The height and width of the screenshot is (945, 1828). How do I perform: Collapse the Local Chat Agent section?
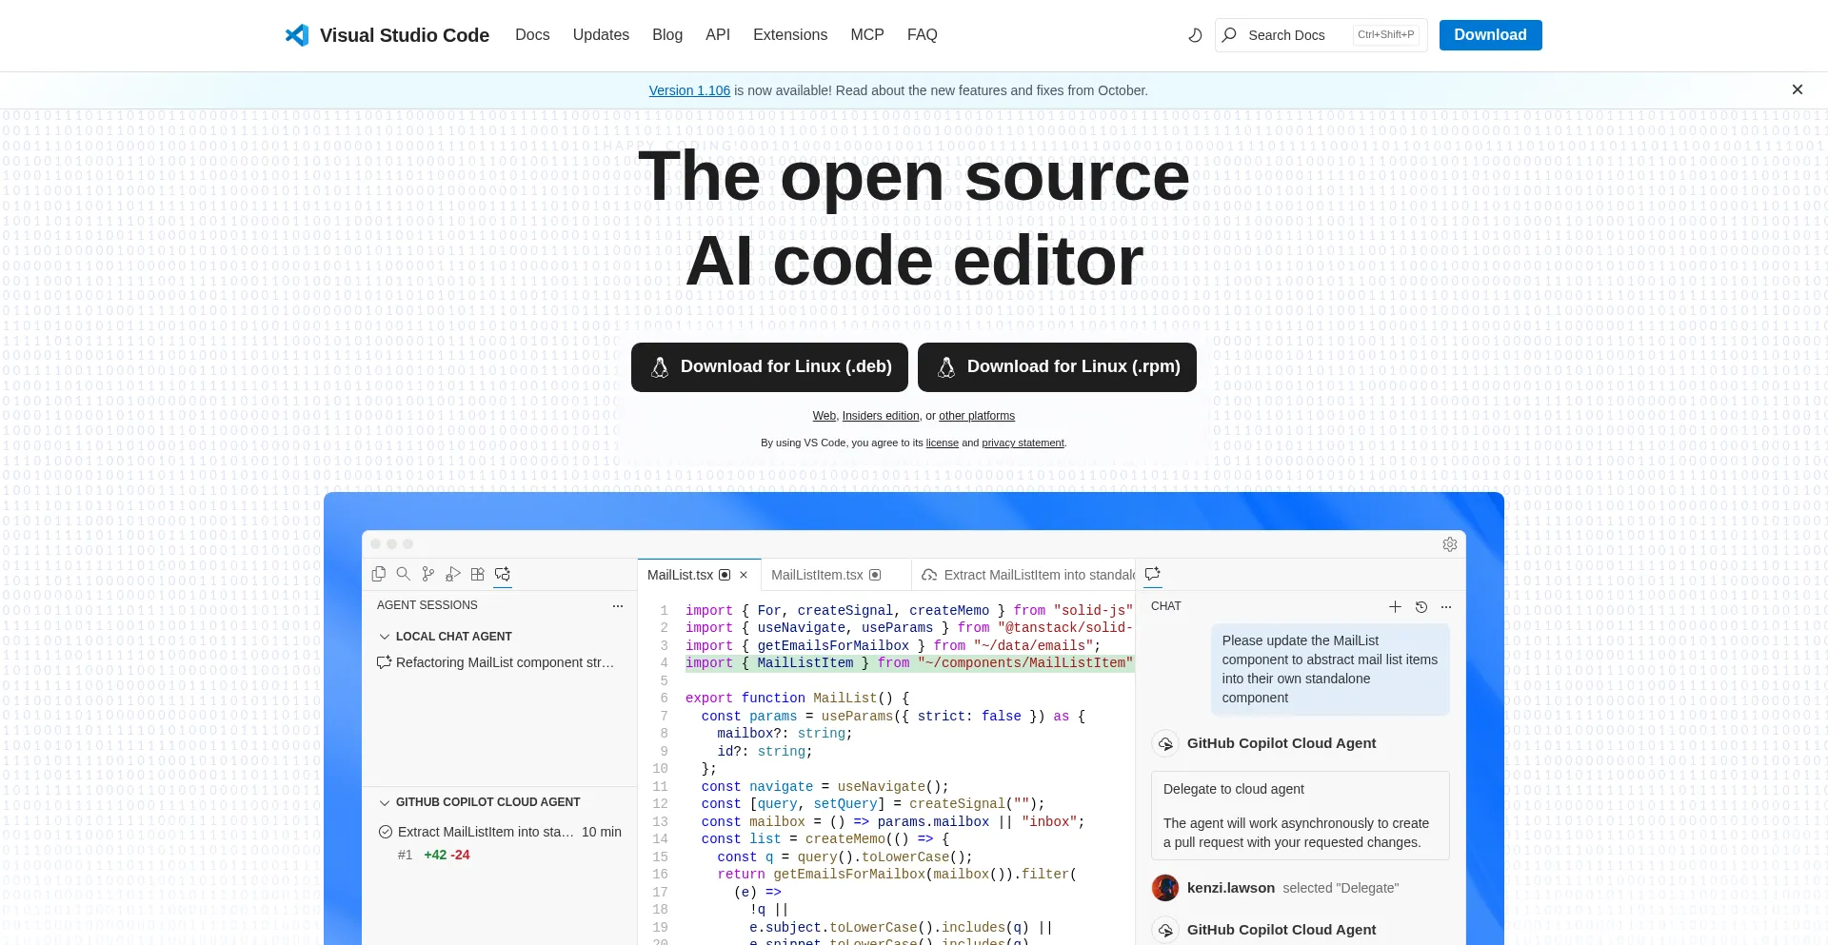coord(385,637)
